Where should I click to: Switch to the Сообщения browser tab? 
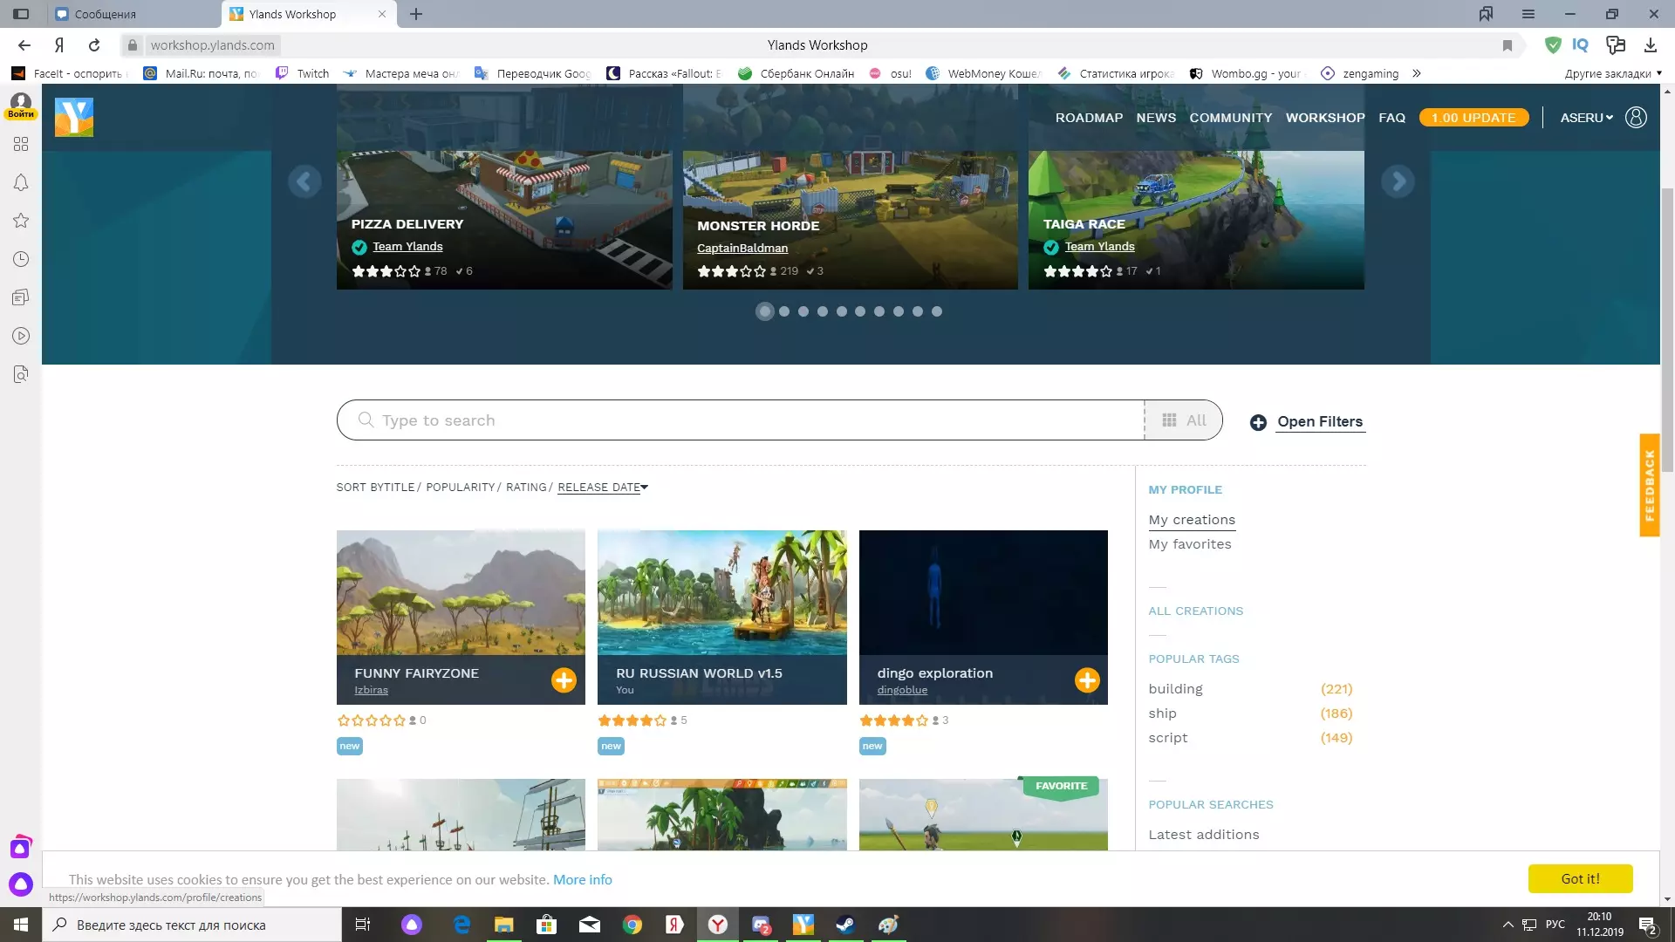click(131, 14)
